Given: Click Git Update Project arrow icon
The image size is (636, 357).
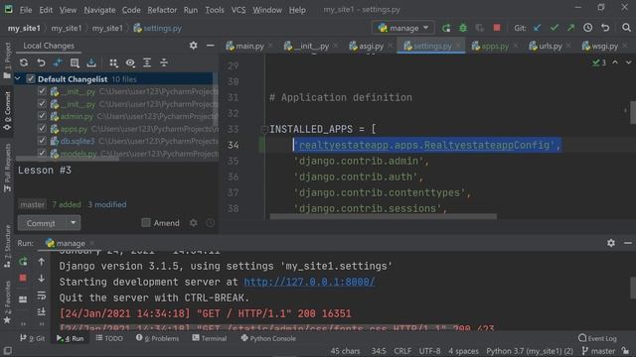Looking at the screenshot, I should tap(538, 28).
